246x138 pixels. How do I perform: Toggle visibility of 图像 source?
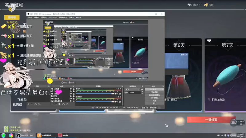[x=71, y=96]
